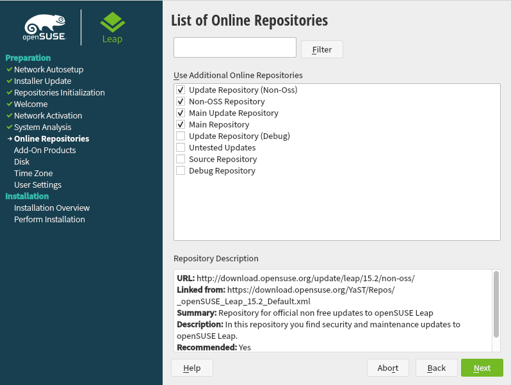Click the Installation Overview sidebar item

pyautogui.click(x=52, y=208)
